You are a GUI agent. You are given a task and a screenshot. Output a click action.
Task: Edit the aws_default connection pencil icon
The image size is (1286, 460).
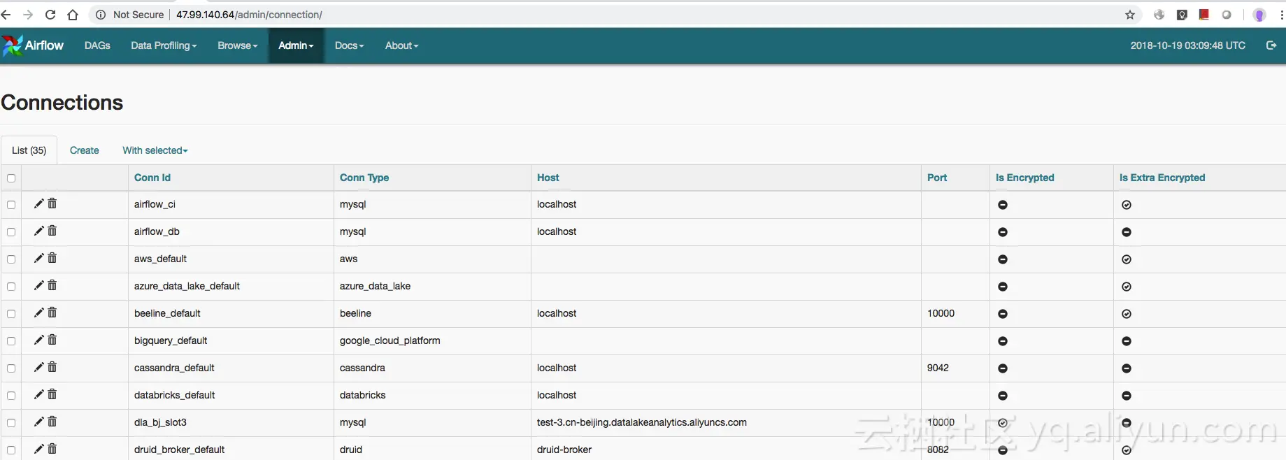click(x=39, y=258)
